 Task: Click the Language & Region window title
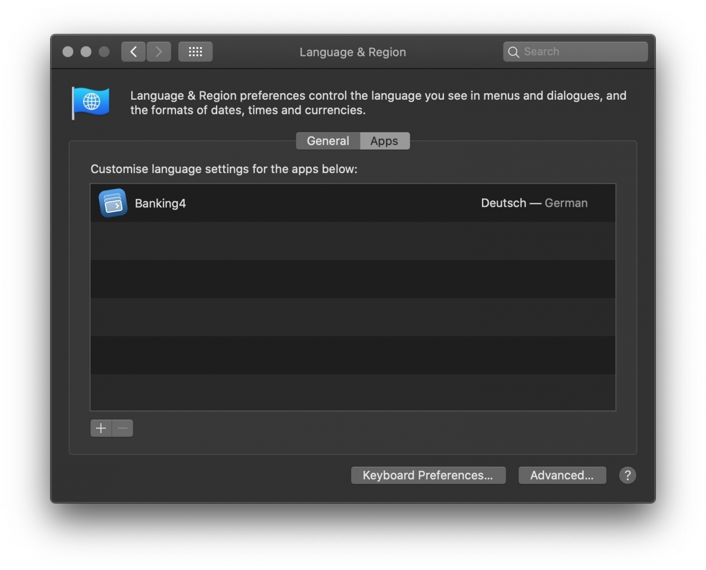pos(352,52)
